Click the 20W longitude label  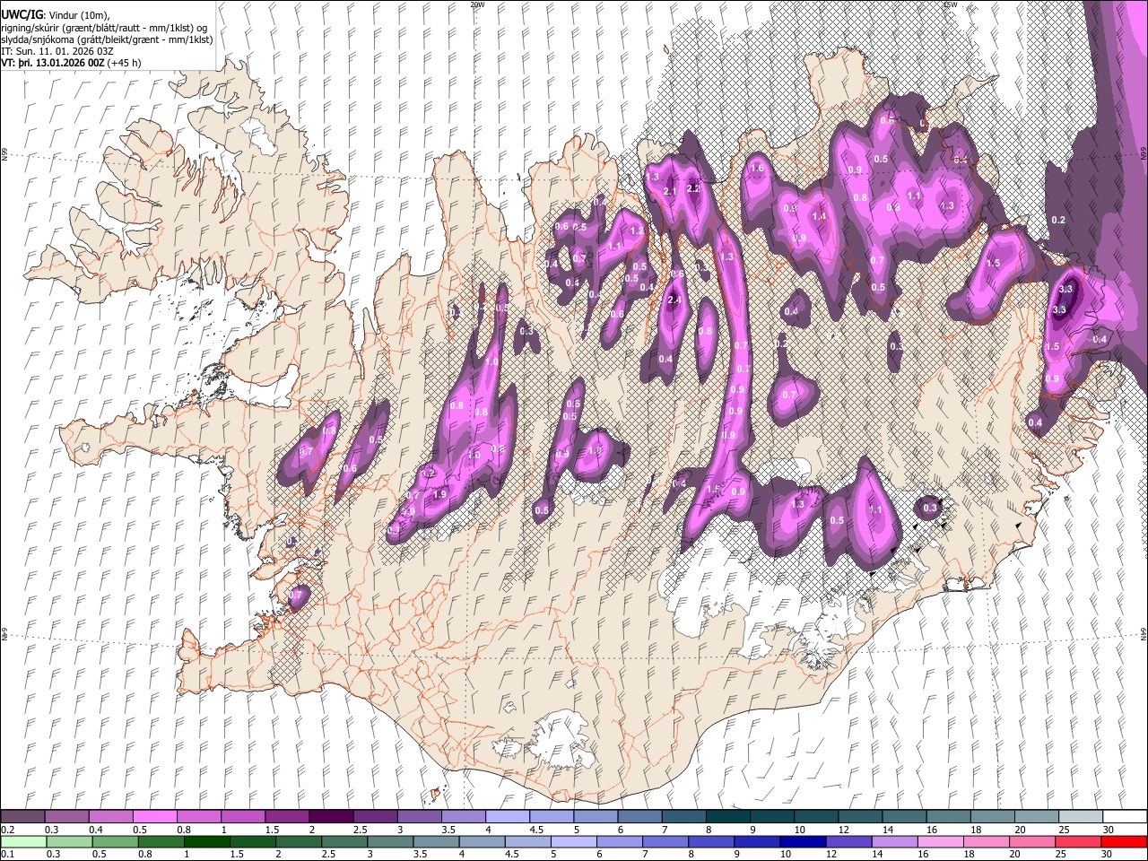477,4
